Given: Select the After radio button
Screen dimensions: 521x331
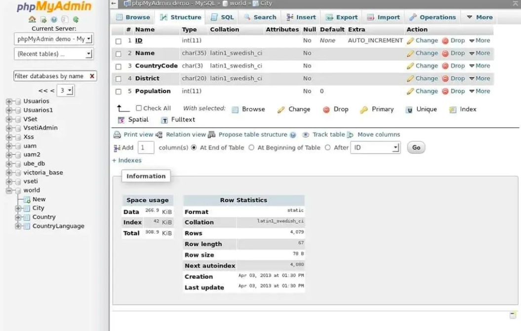Looking at the screenshot, I should tap(327, 147).
